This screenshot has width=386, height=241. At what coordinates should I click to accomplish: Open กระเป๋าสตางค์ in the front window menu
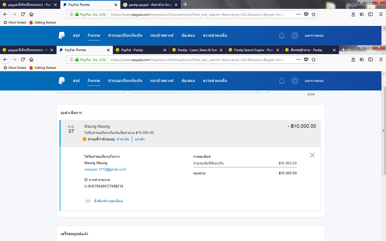tap(162, 81)
